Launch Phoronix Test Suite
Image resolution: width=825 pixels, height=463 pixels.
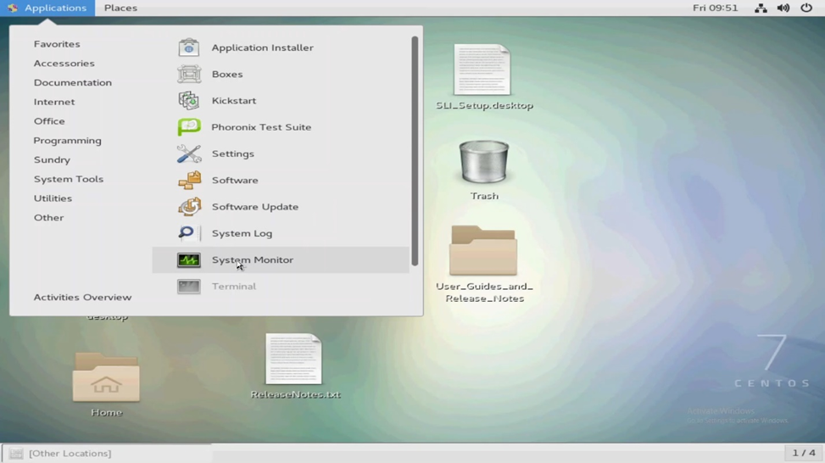coord(189,127)
